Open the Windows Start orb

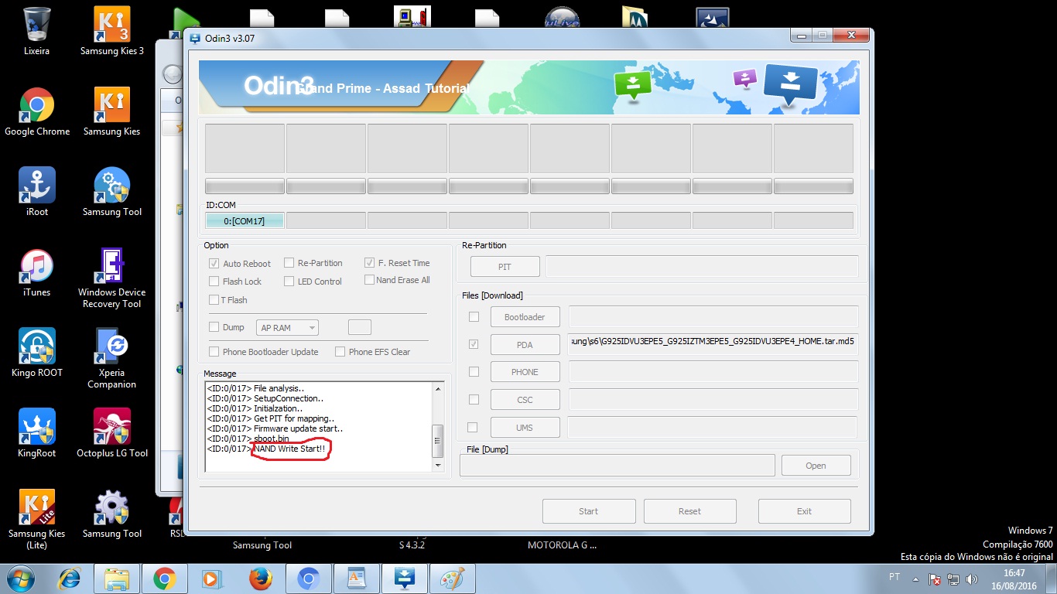(x=20, y=579)
